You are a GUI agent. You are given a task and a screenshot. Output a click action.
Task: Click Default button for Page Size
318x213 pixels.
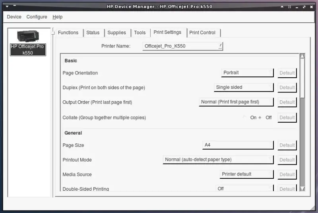pos(287,145)
